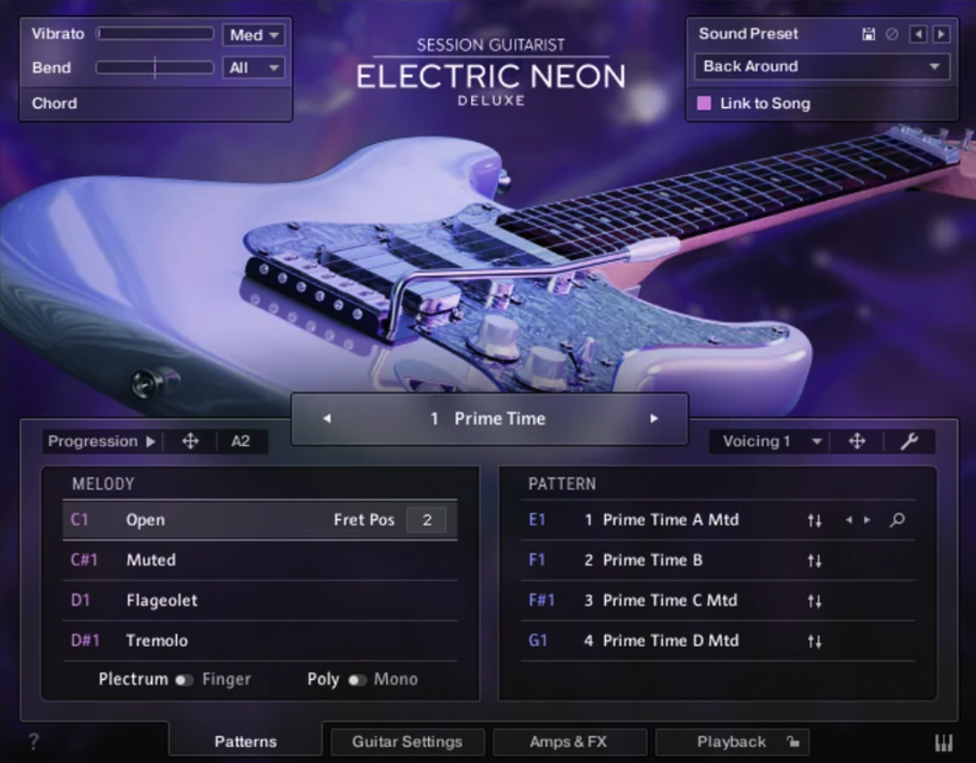This screenshot has width=976, height=763.
Task: Go to previous sound preset arrow
Action: coord(918,34)
